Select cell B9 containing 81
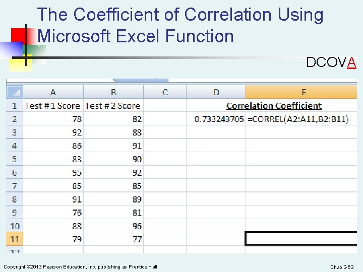Image resolution: width=363 pixels, height=272 pixels. point(113,213)
